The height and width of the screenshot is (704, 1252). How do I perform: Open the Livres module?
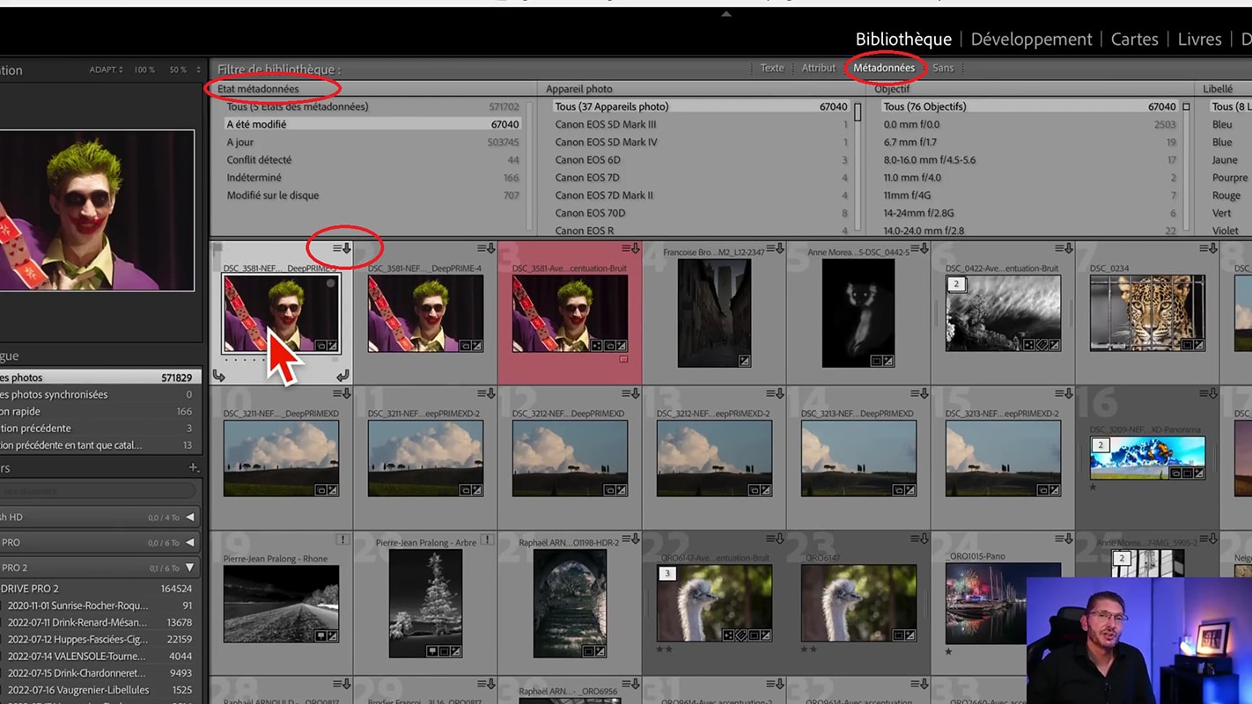1199,40
